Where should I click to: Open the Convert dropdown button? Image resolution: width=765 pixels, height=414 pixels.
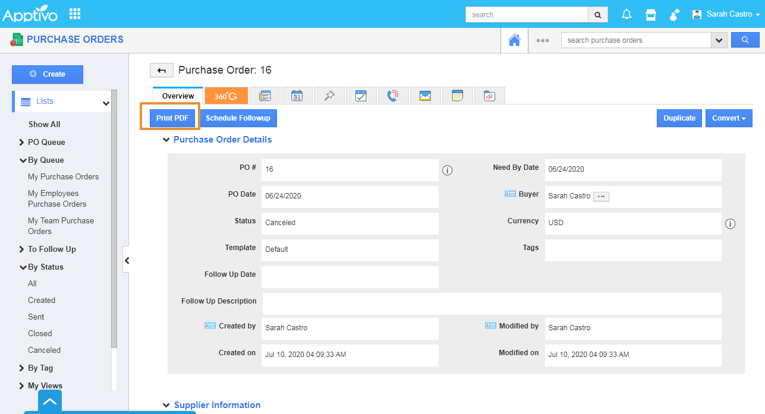pos(729,118)
